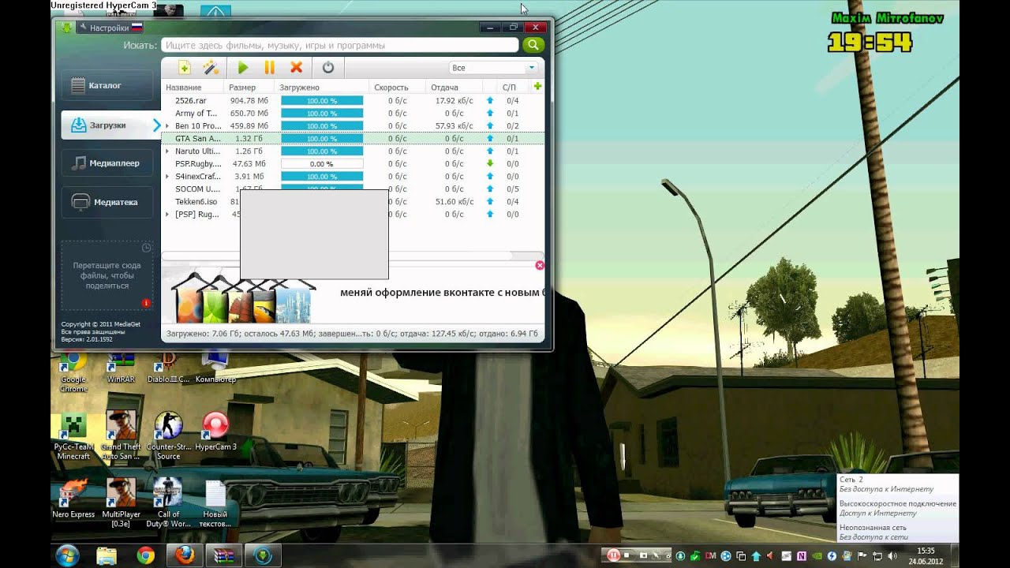This screenshot has height=568, width=1010.
Task: Select the GTA San A... download
Action: click(353, 139)
